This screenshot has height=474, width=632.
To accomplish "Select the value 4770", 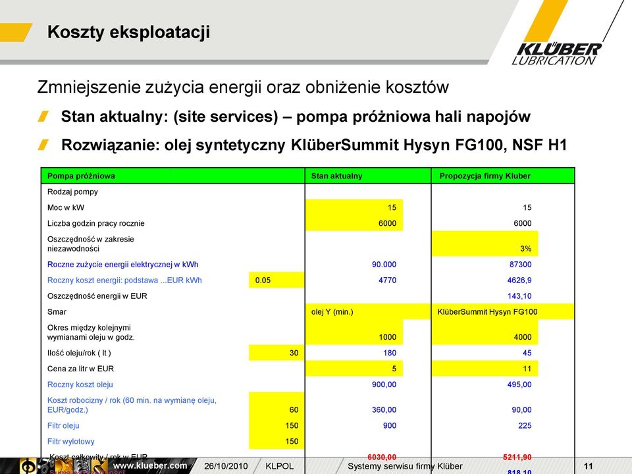I will (387, 280).
